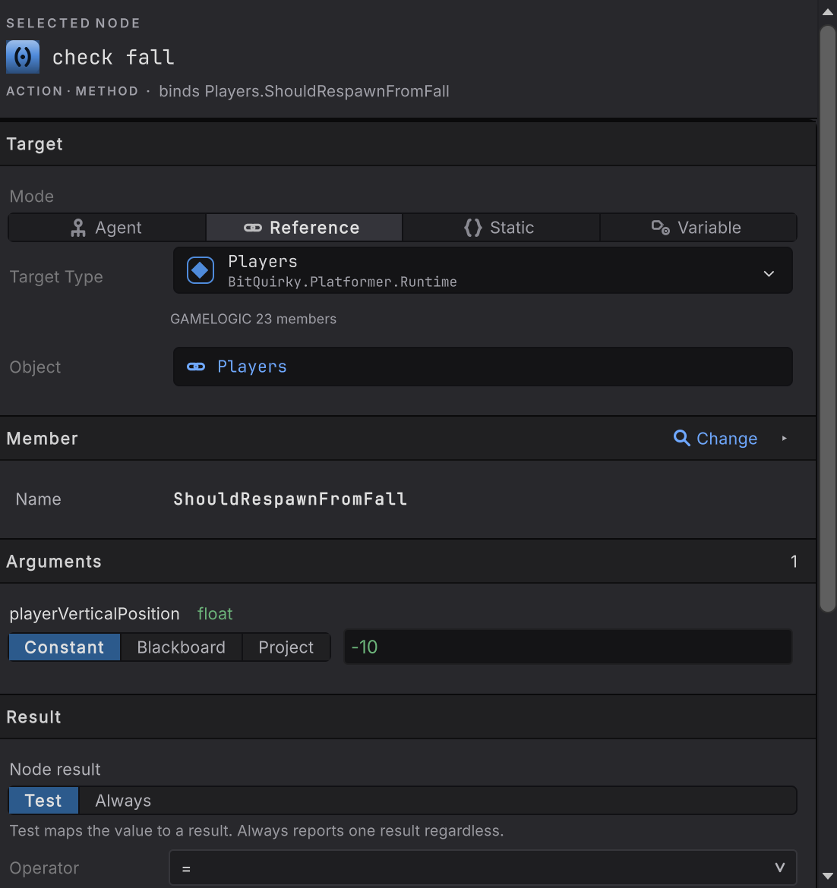Open the Target Type dropdown chevron

[x=769, y=273]
